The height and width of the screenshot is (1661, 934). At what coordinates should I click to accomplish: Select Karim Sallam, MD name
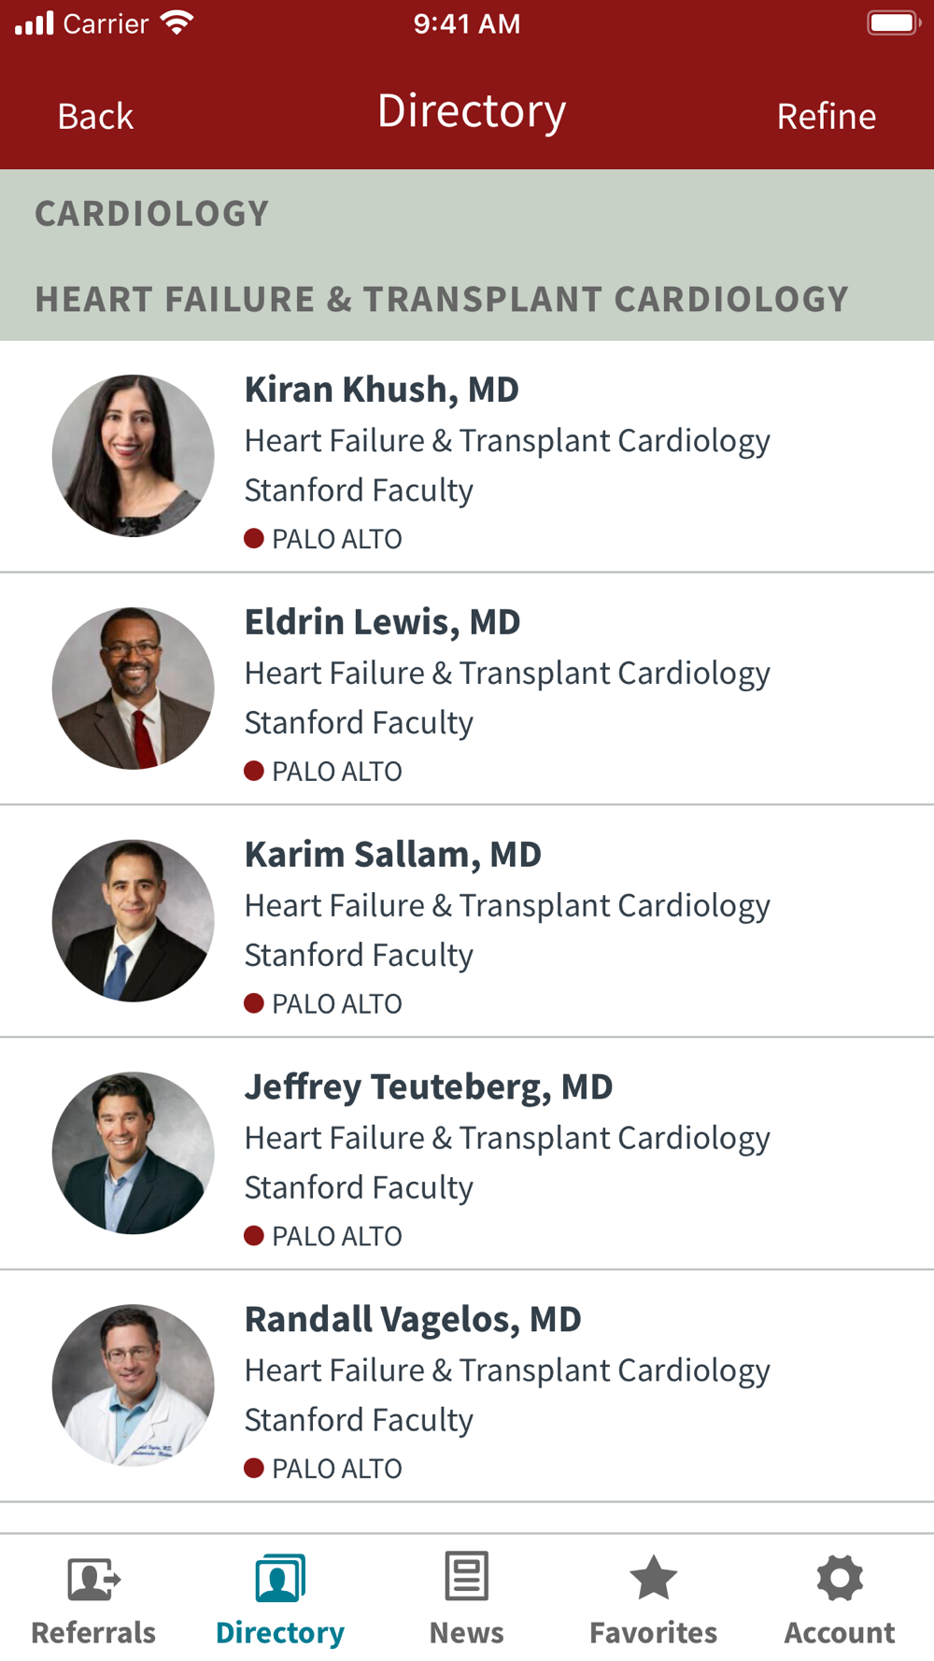pyautogui.click(x=392, y=855)
